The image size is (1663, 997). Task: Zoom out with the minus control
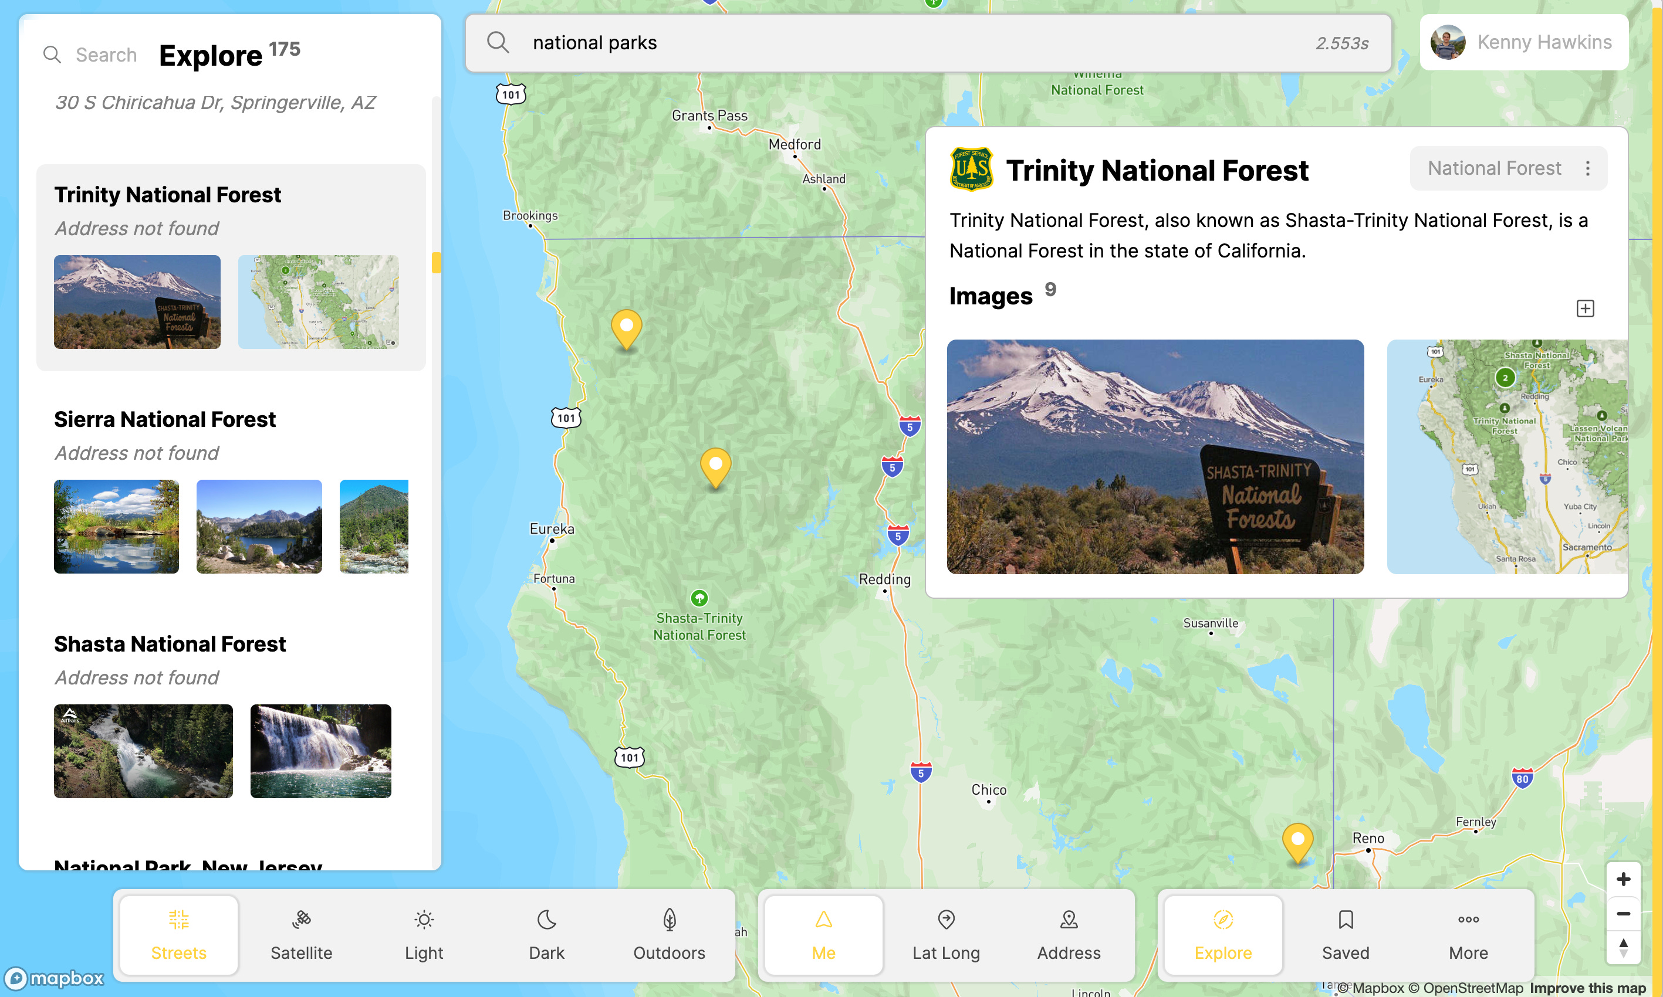pyautogui.click(x=1623, y=914)
